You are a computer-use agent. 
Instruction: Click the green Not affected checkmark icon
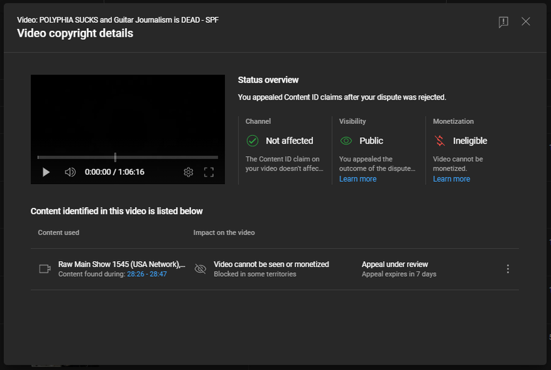click(253, 140)
